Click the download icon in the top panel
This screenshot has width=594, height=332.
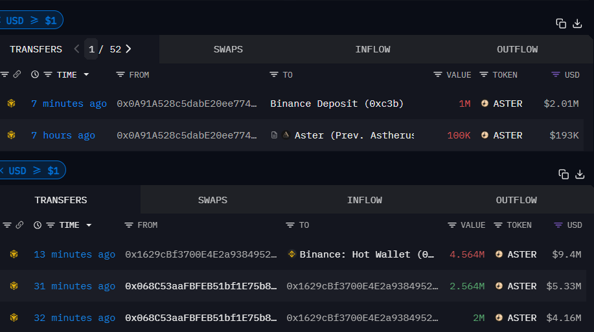click(x=578, y=24)
